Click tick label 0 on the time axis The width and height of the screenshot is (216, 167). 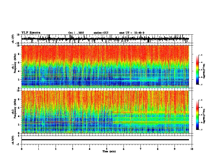tap(22, 149)
